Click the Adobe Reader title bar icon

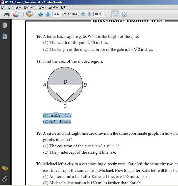[3, 2]
